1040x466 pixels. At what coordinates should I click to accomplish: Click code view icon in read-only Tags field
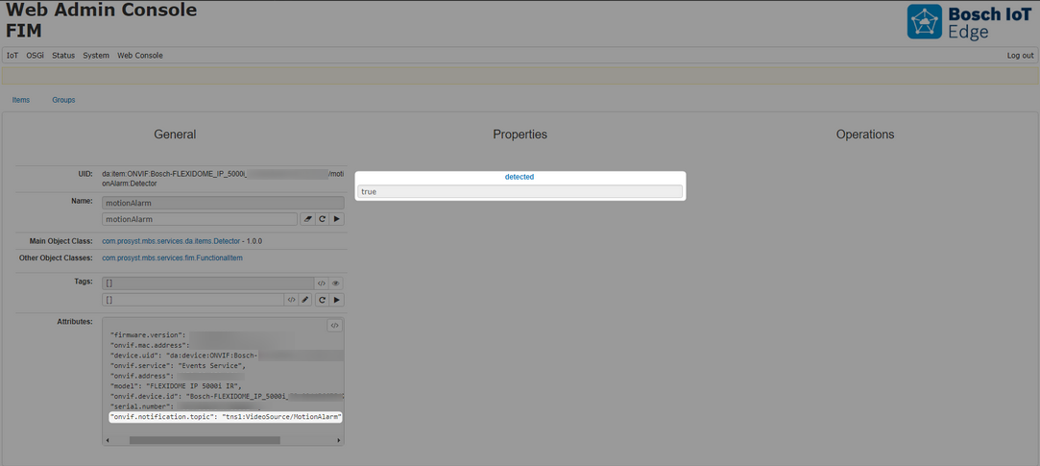(321, 283)
